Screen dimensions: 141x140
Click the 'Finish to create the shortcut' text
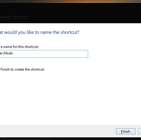click(x=22, y=69)
